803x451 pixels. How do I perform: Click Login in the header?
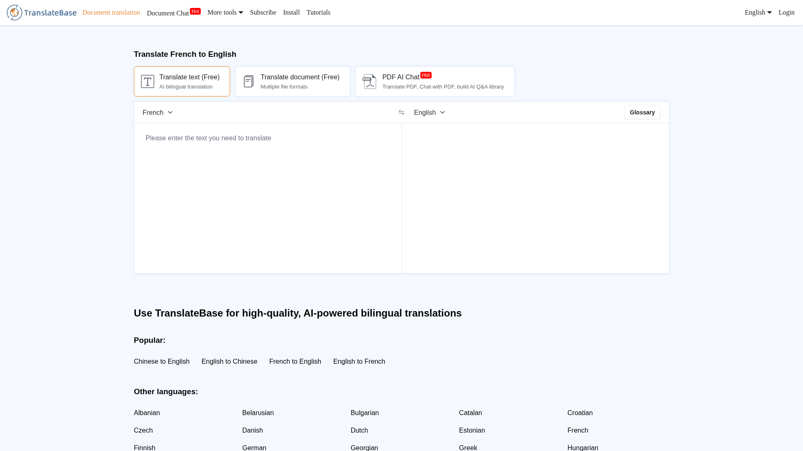coord(786,13)
